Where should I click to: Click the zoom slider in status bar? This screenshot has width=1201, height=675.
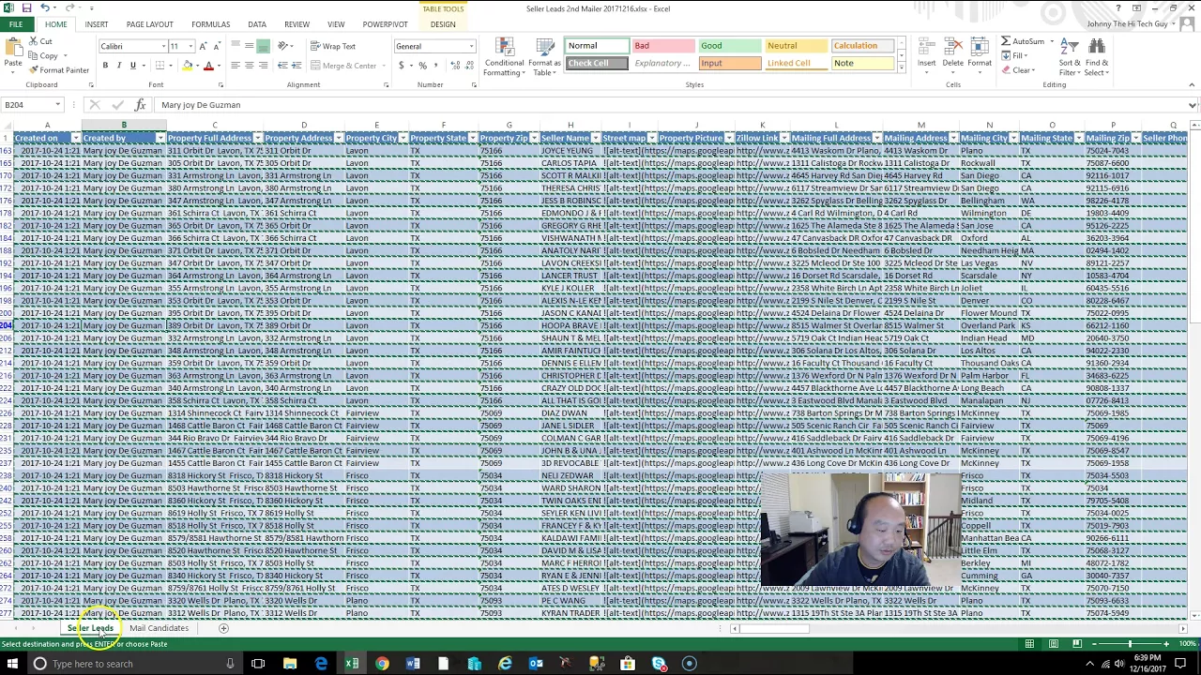1129,644
